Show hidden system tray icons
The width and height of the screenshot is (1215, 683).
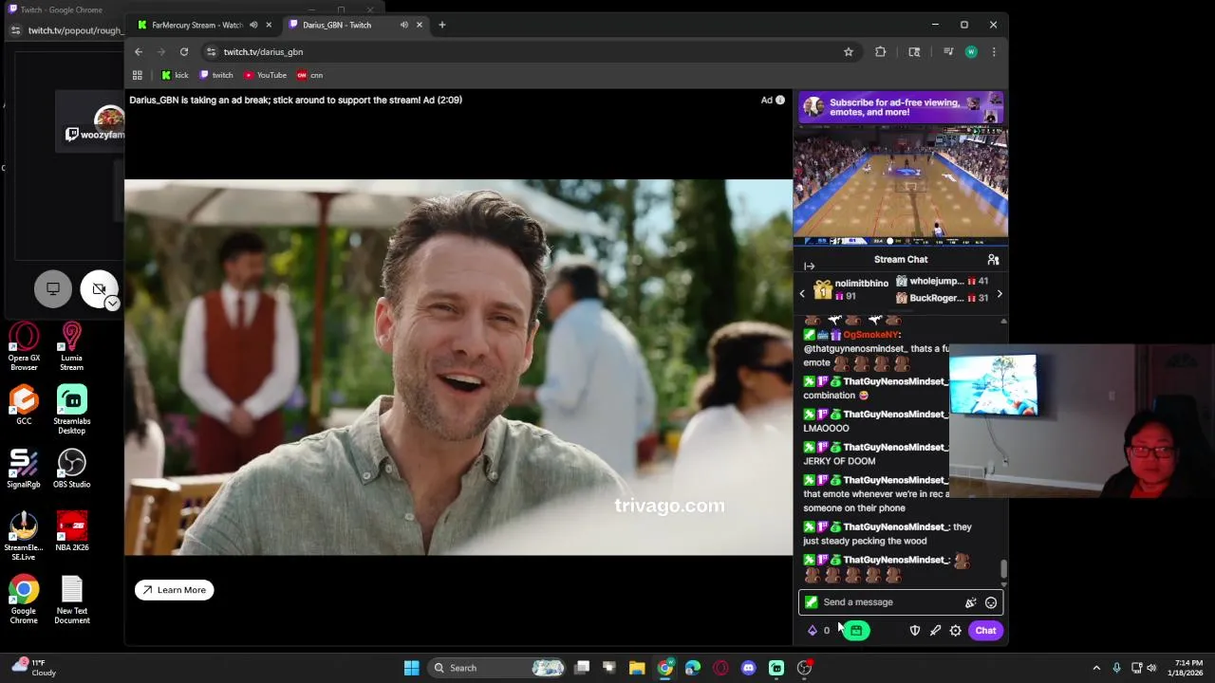coord(1096,668)
